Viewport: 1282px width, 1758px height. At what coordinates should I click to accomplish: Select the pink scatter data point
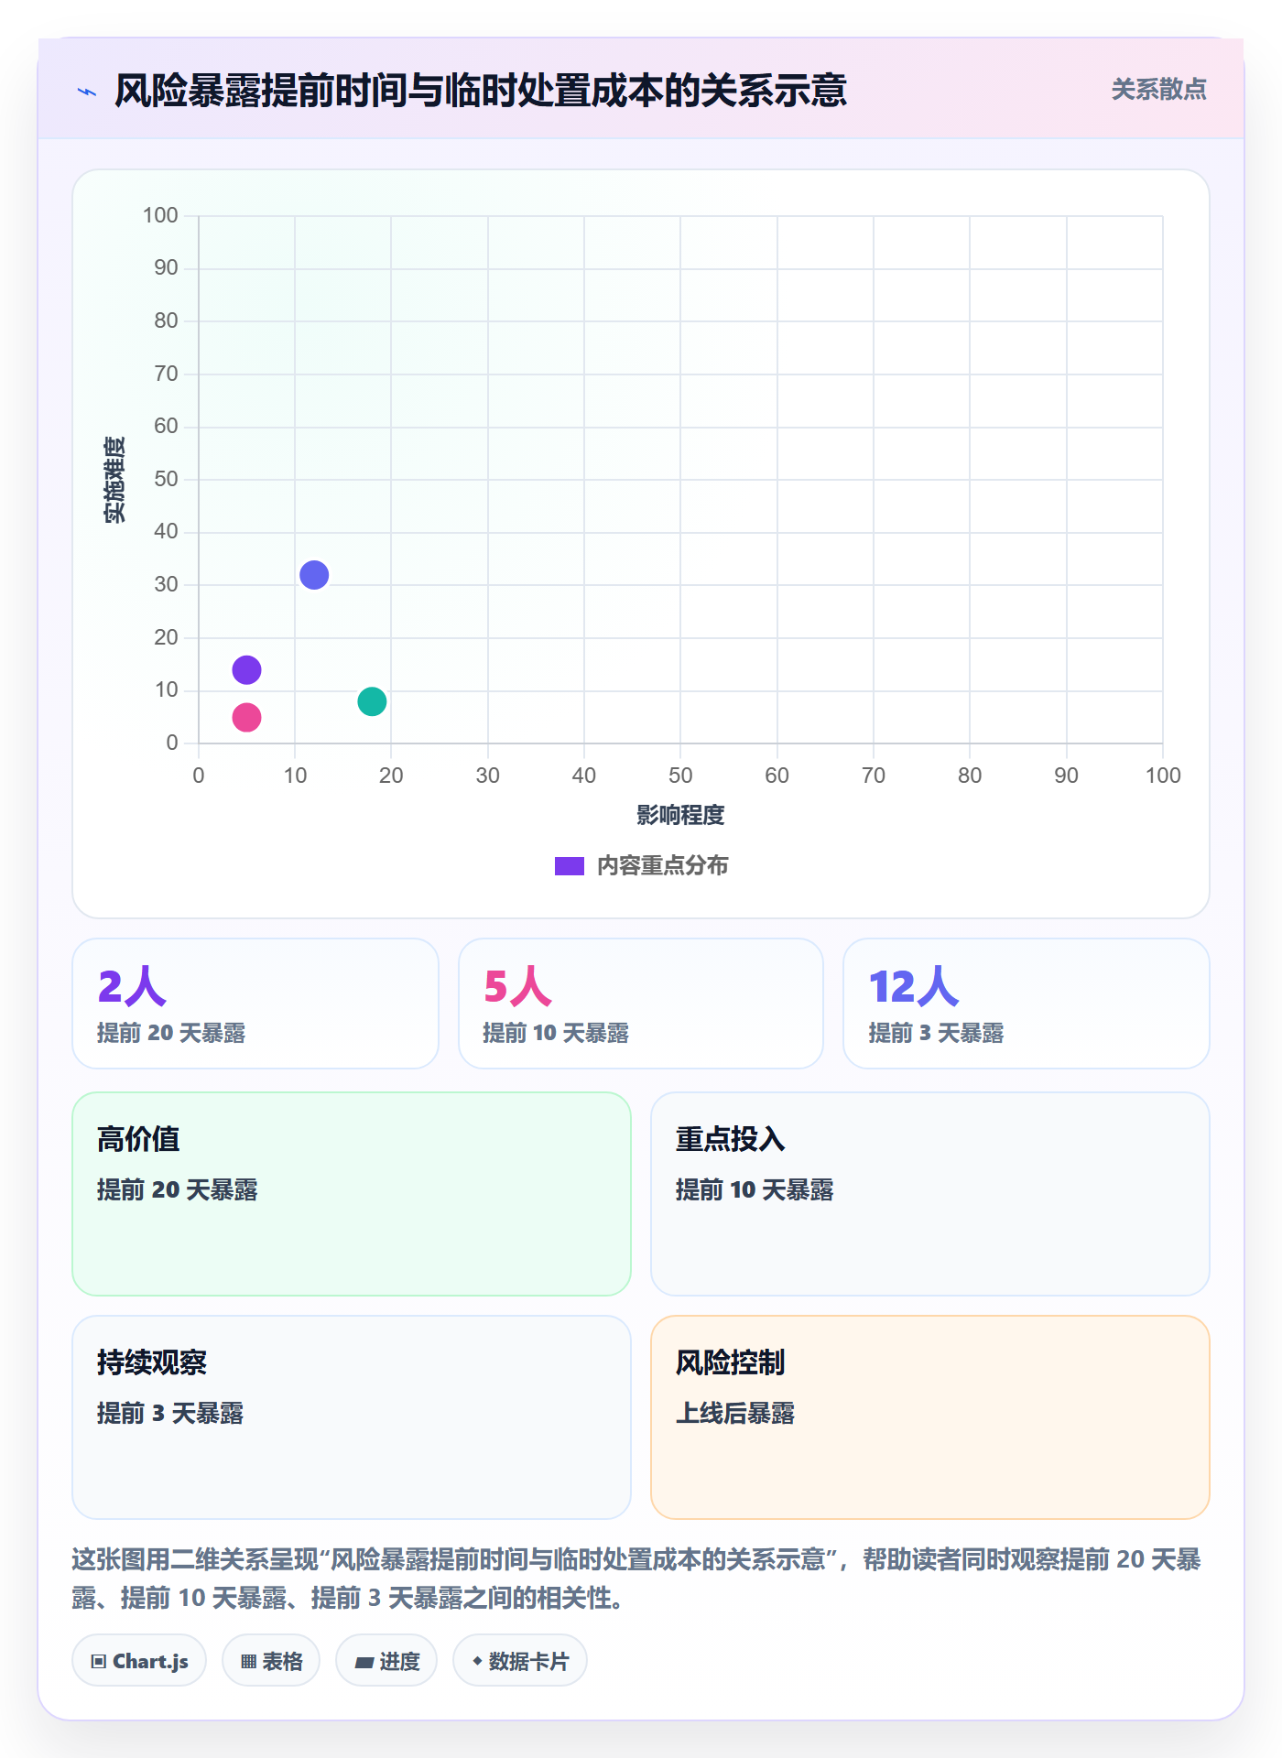(246, 717)
